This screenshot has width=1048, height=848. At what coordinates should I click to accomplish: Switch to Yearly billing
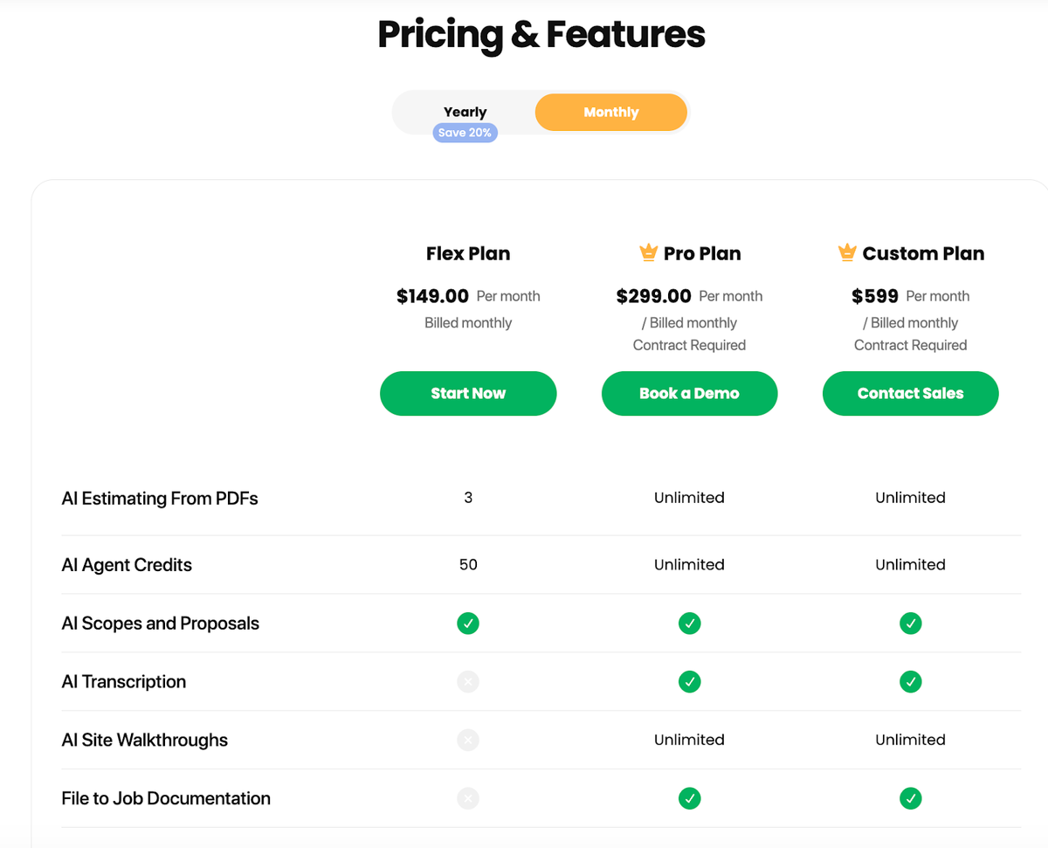[x=465, y=111]
